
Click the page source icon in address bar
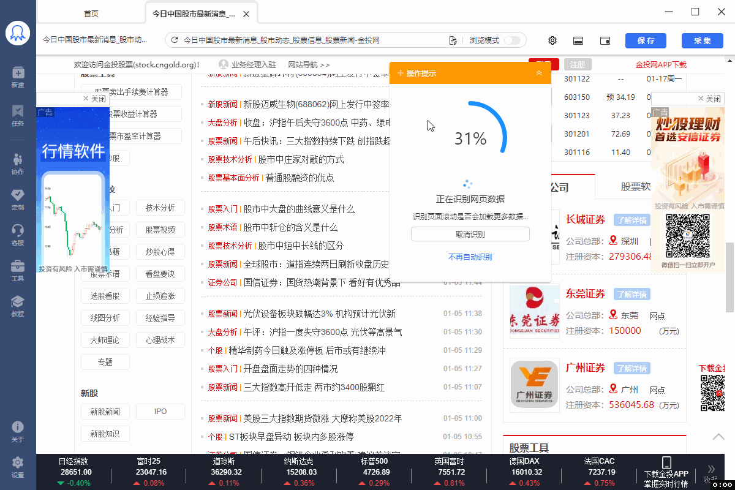(x=453, y=40)
